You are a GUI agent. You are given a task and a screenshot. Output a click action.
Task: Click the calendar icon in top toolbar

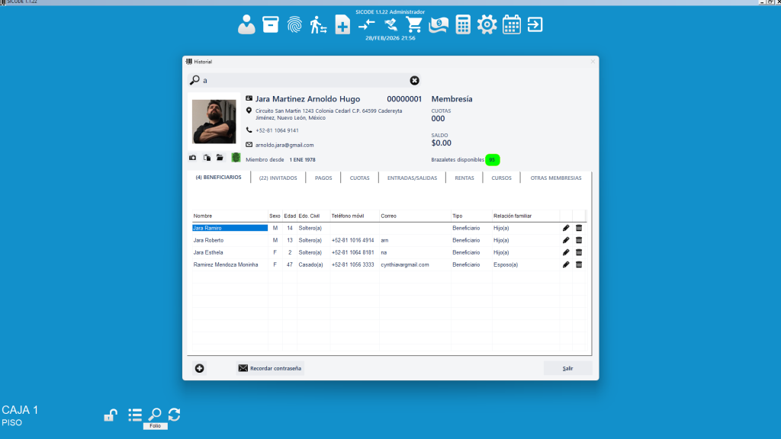tap(512, 24)
